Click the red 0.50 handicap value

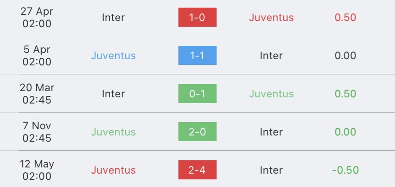coord(345,18)
